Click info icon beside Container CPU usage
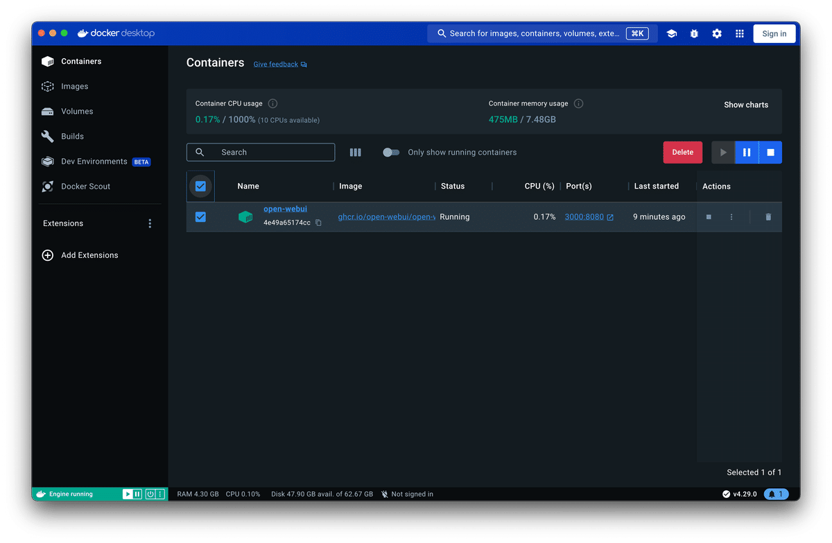 coord(272,103)
